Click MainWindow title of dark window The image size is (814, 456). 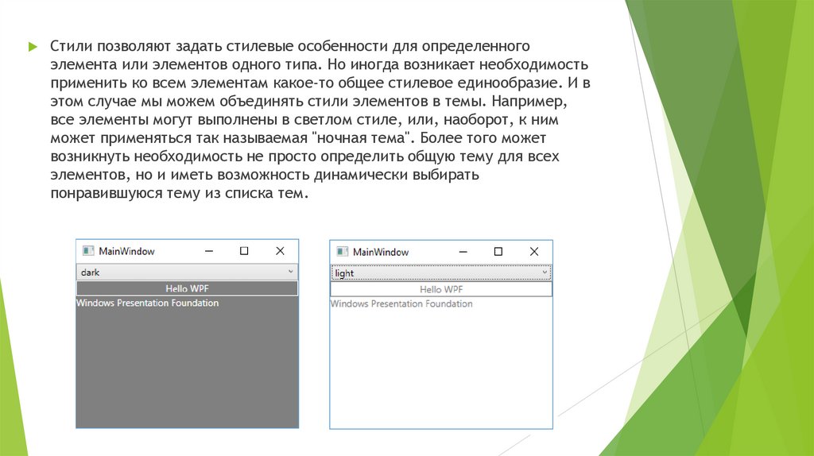pos(126,252)
